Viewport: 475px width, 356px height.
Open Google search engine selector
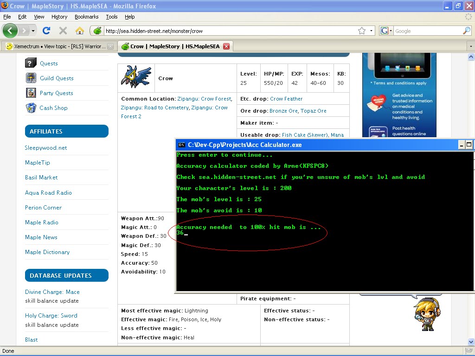(386, 31)
